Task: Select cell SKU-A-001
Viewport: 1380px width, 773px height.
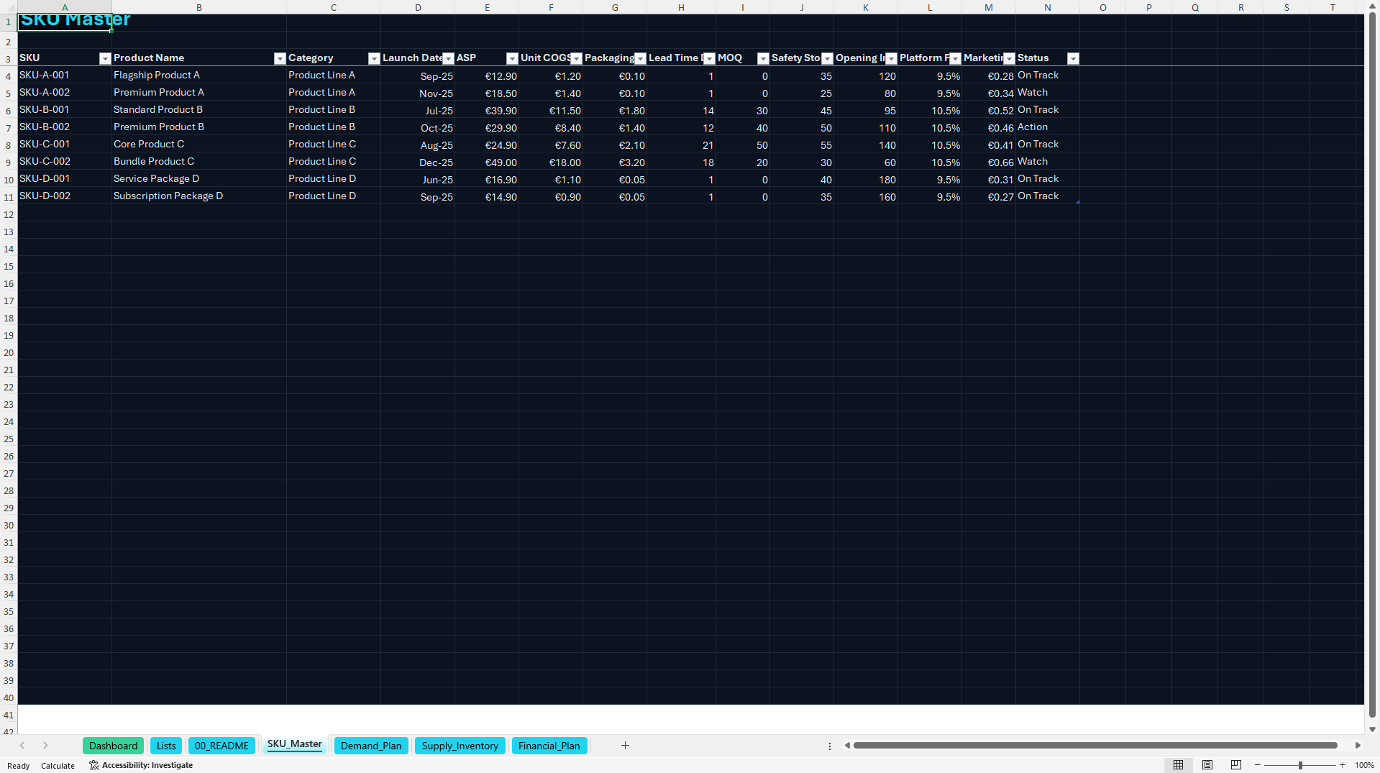Action: point(65,76)
